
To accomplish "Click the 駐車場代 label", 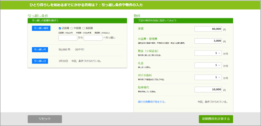I will [143, 88].
